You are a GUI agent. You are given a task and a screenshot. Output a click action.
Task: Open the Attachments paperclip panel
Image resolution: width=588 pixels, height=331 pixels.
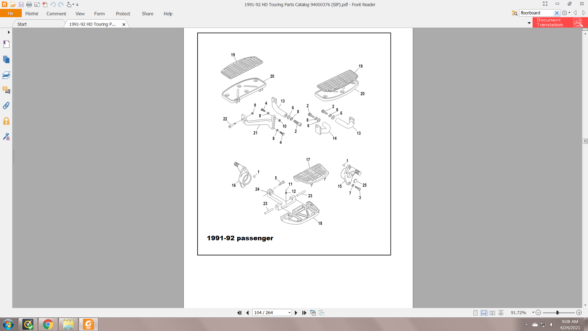coord(6,106)
